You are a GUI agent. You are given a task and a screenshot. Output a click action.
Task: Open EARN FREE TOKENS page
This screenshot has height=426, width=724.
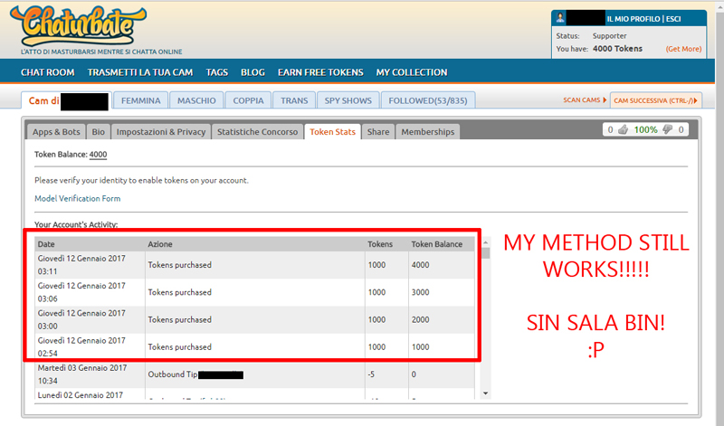pos(320,72)
